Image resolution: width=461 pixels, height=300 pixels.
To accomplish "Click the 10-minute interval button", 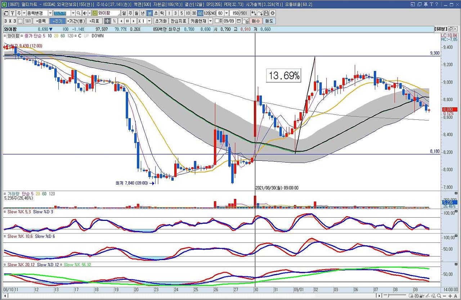I will point(188,13).
